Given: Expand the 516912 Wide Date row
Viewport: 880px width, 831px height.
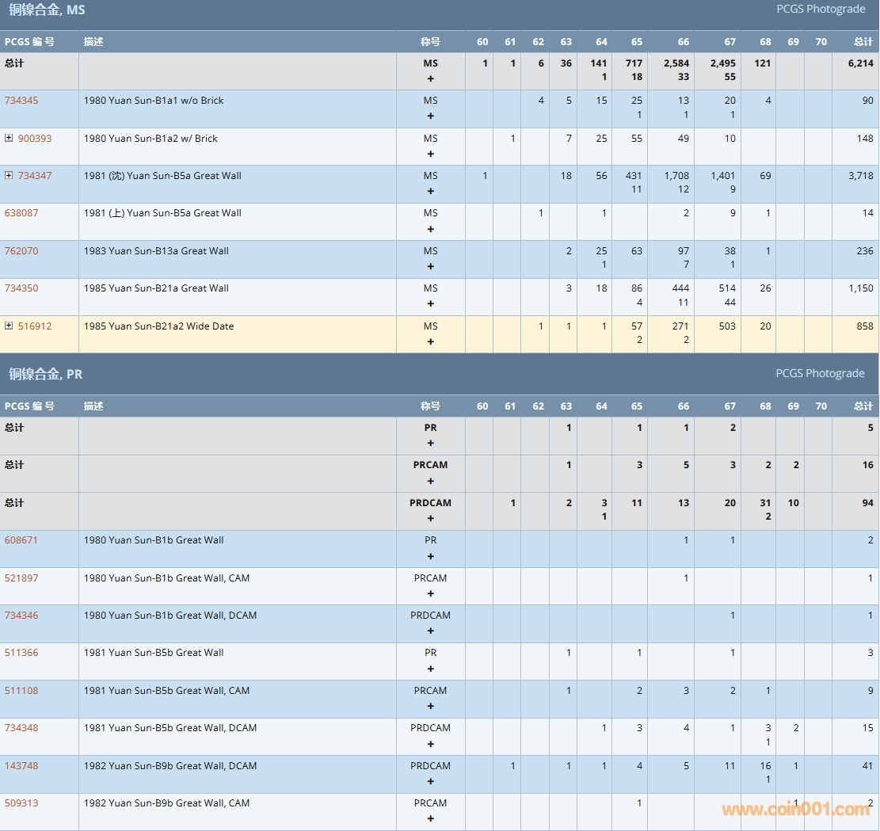Looking at the screenshot, I should 9,326.
